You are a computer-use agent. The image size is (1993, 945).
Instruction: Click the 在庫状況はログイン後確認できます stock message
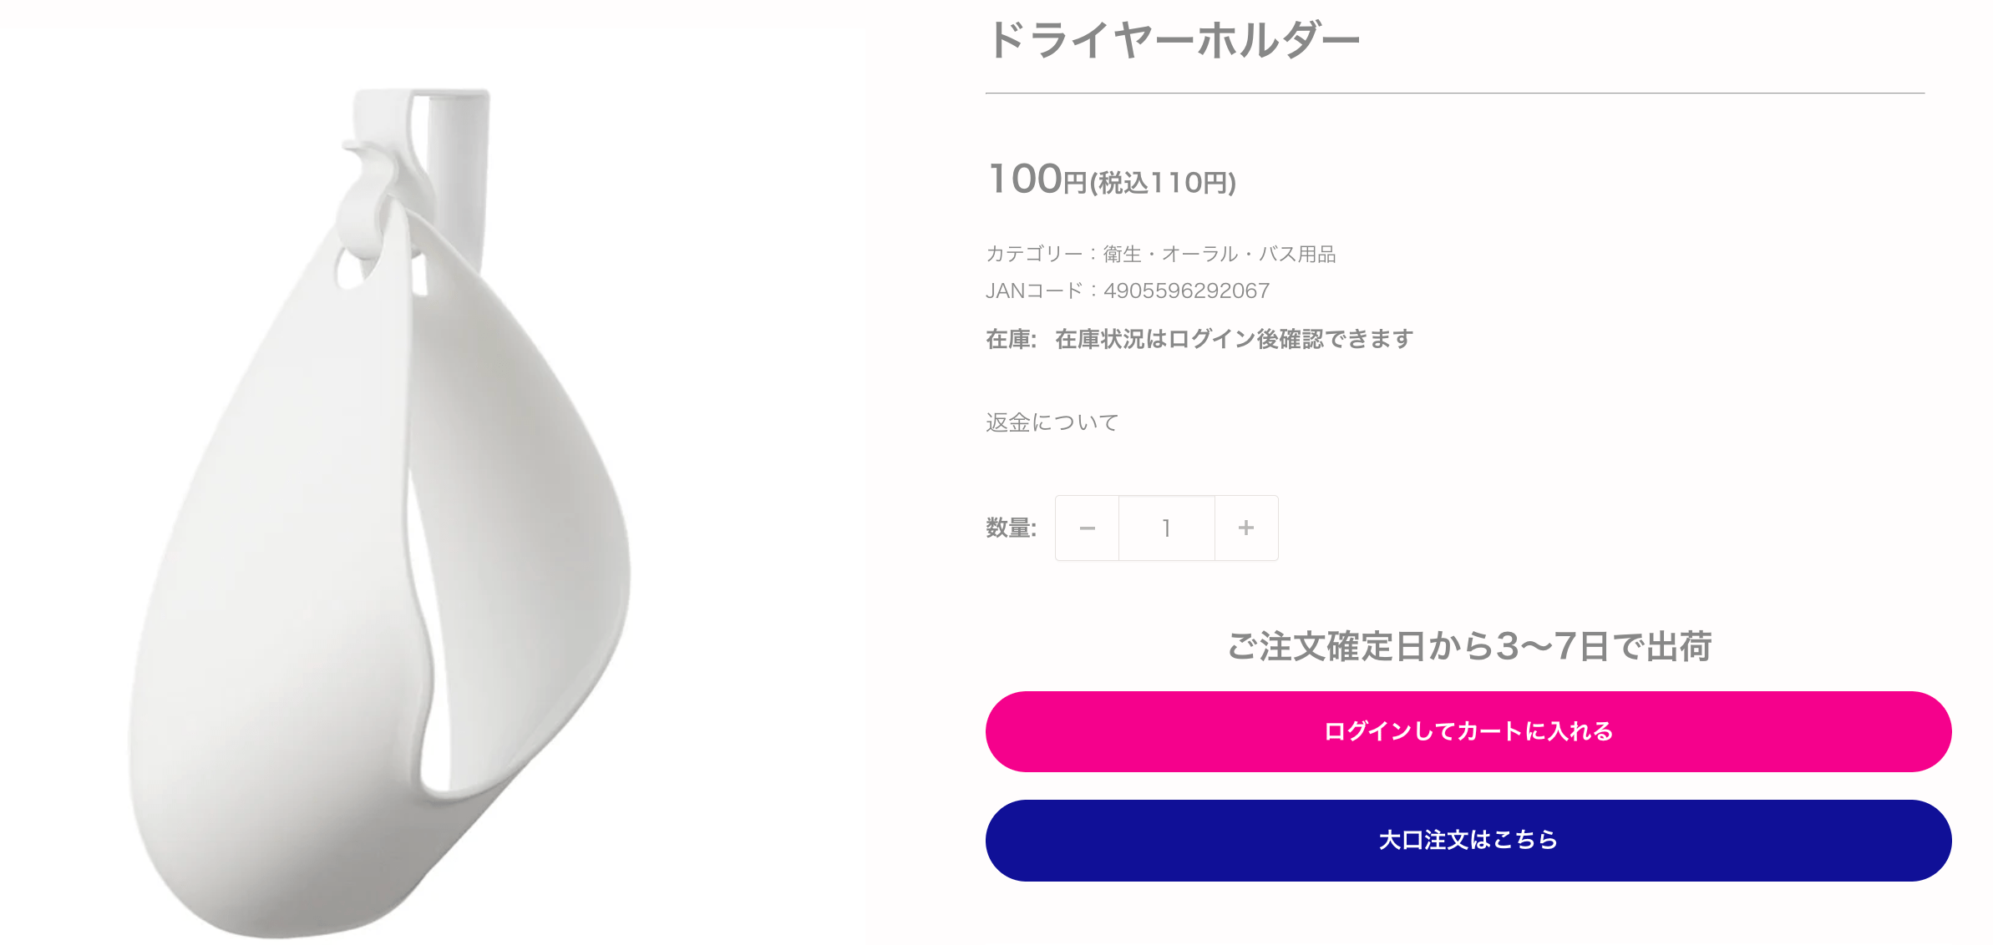click(x=1234, y=339)
